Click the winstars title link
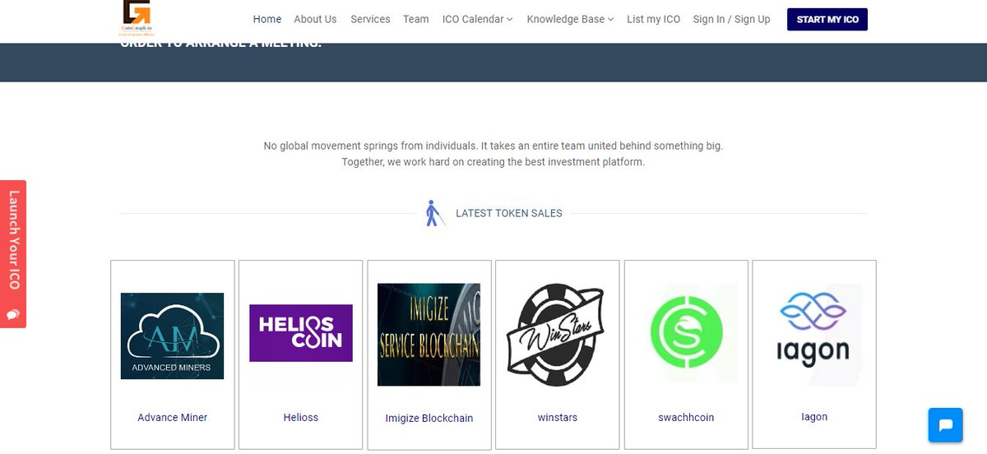This screenshot has width=987, height=454. click(x=558, y=417)
